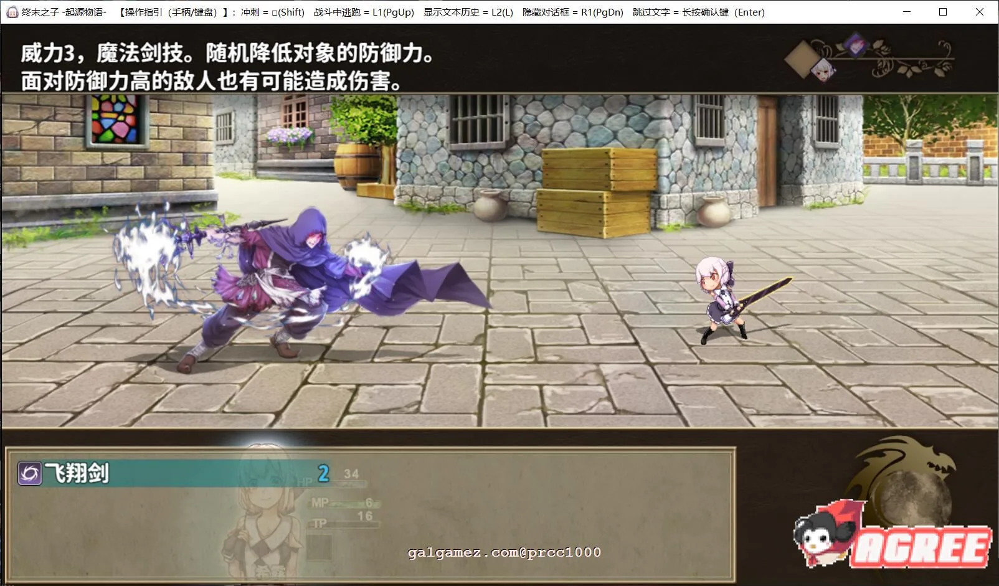The image size is (999, 586).
Task: Close the game window
Action: [980, 12]
